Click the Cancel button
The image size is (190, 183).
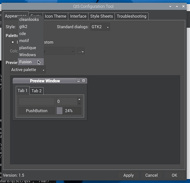152,175
